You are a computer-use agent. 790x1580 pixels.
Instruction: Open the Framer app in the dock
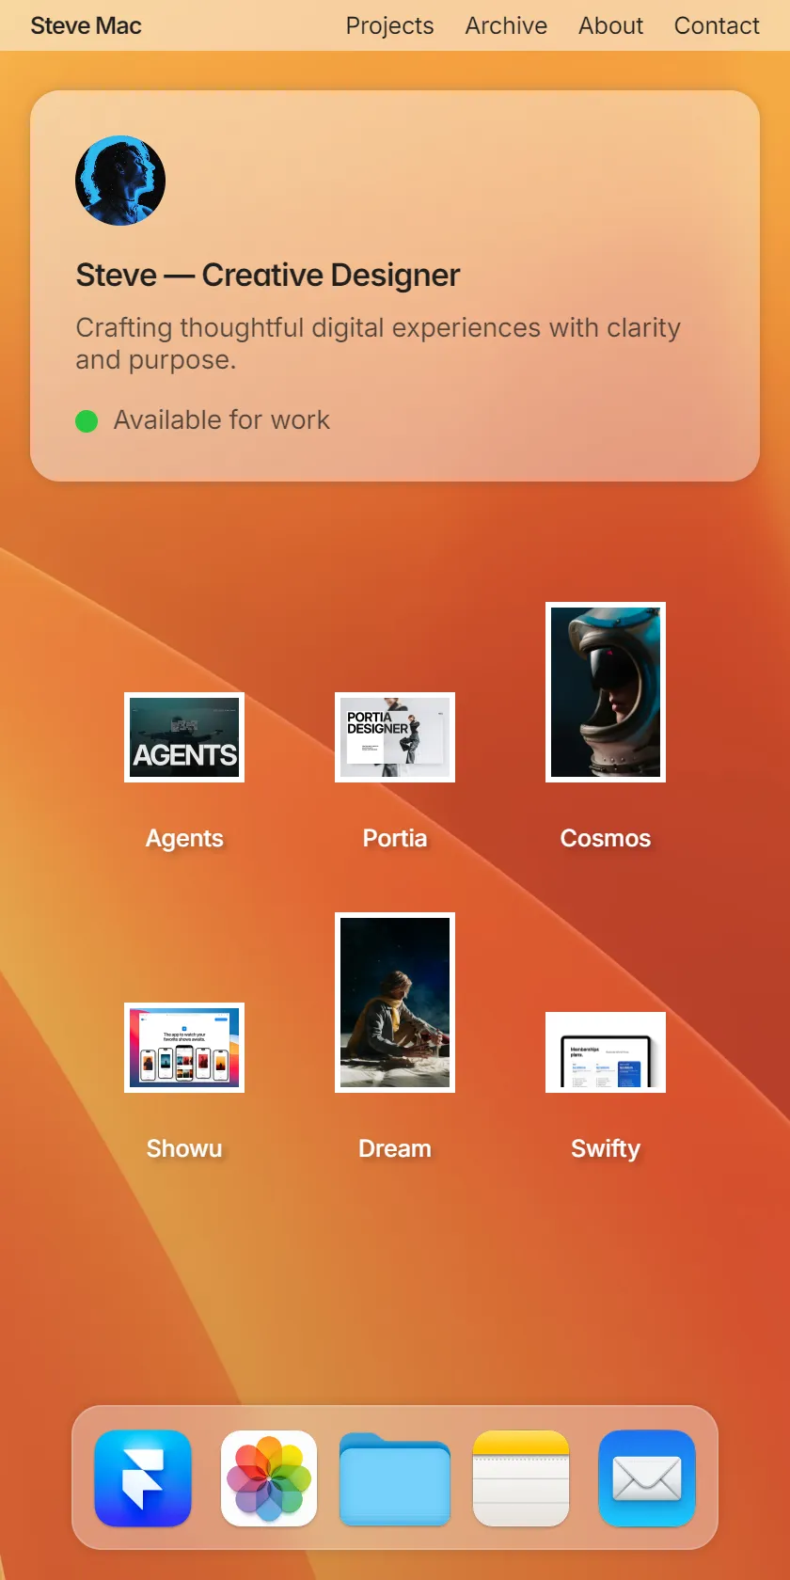(143, 1478)
